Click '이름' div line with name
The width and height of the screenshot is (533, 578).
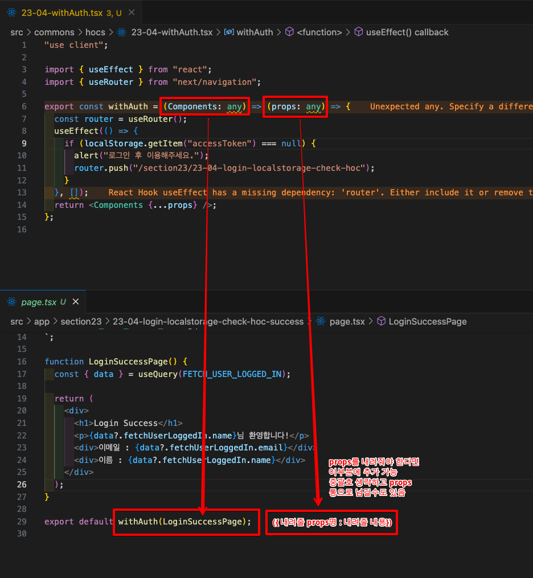point(190,460)
